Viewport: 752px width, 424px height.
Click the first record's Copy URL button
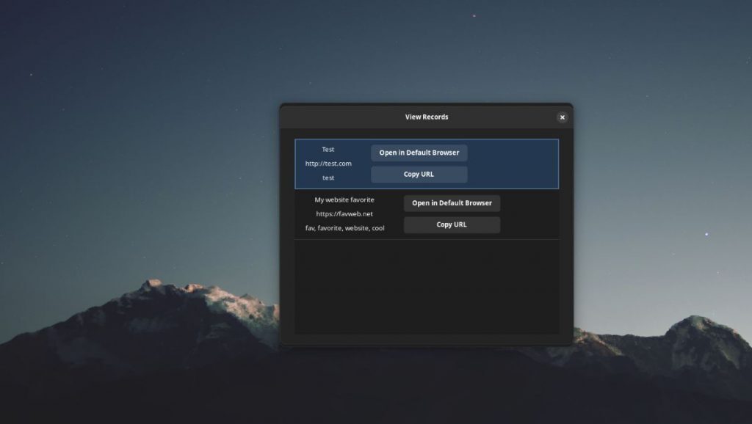tap(419, 174)
